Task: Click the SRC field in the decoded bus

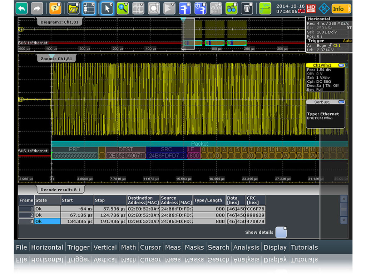Action: [166, 153]
